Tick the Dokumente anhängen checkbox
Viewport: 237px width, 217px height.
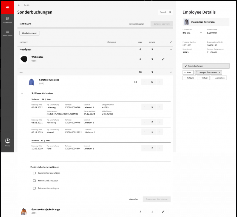pyautogui.click(x=34, y=188)
